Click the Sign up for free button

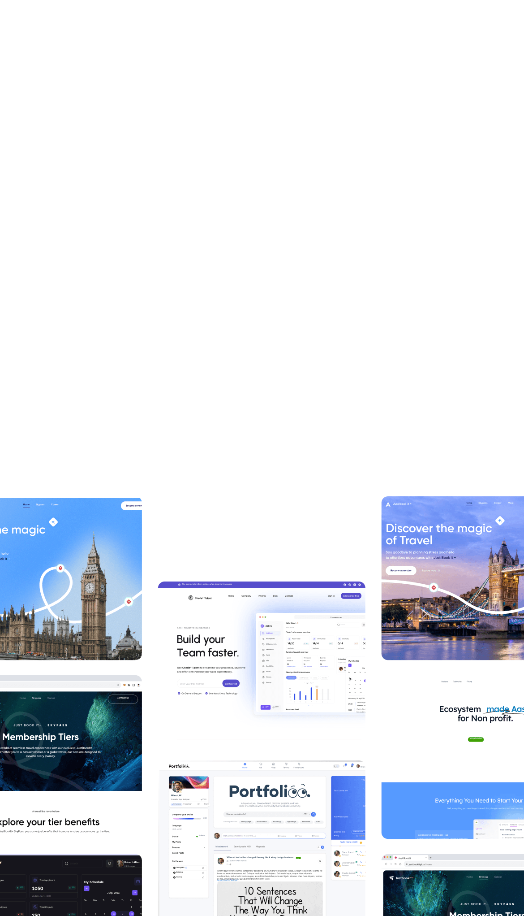351,596
